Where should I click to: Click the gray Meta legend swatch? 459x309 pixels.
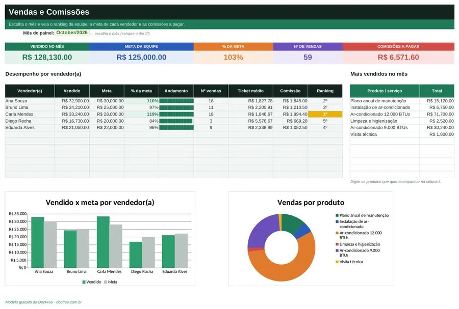click(106, 282)
